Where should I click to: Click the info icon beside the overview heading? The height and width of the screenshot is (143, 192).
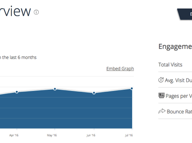[x=36, y=12]
